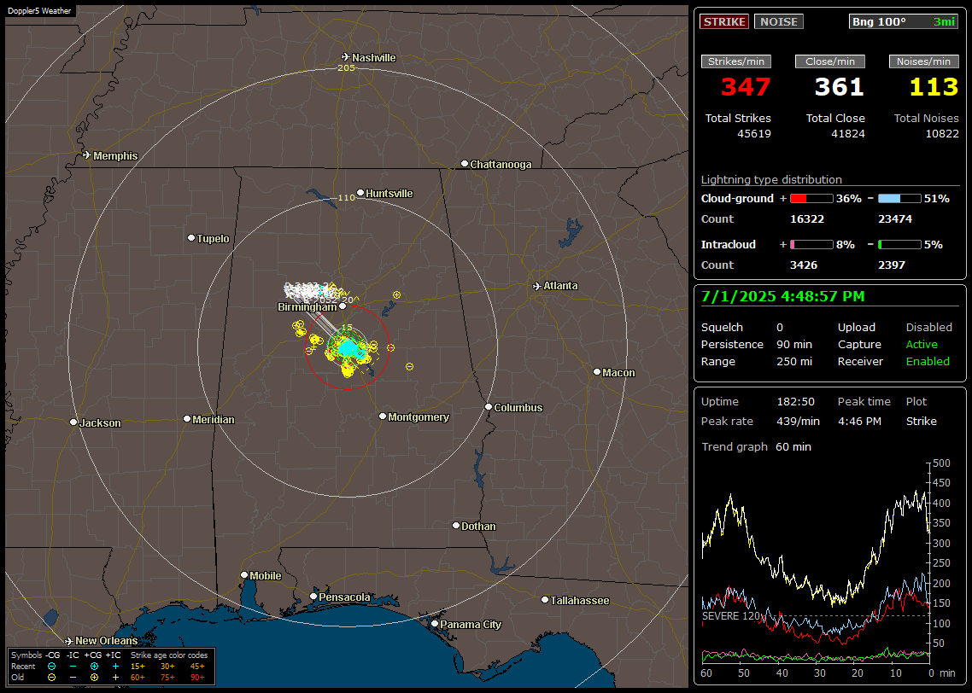Click the Bng 100° bearing readout box
The image size is (972, 693).
[x=904, y=21]
